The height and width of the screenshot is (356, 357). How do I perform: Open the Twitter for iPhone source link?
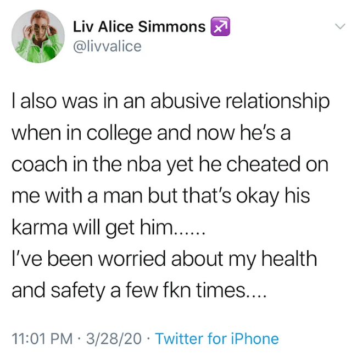coord(217,338)
